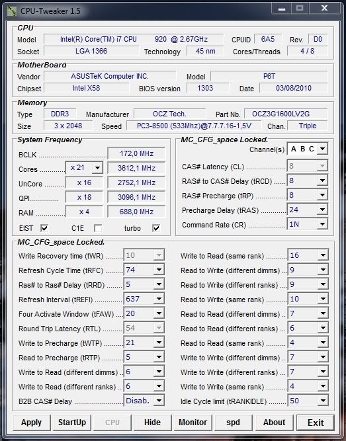The width and height of the screenshot is (346, 441).
Task: Minimize the CPU-Tweaker window
Action: (x=282, y=9)
